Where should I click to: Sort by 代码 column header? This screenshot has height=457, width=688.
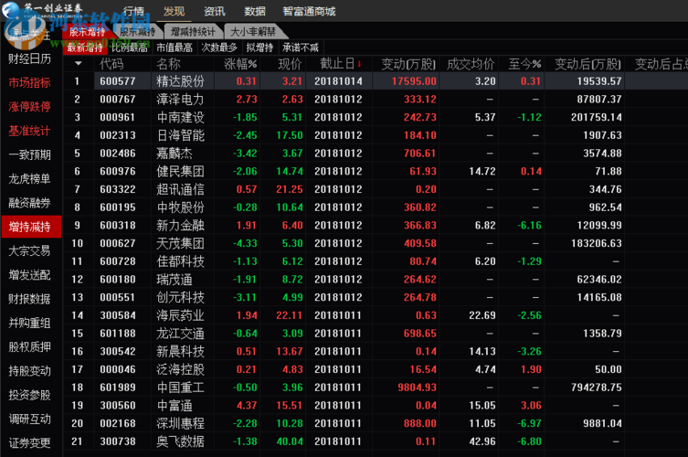tap(111, 64)
